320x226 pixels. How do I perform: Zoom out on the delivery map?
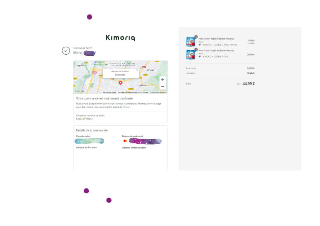coord(162,86)
